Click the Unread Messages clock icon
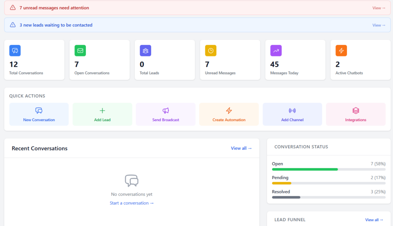 (211, 51)
